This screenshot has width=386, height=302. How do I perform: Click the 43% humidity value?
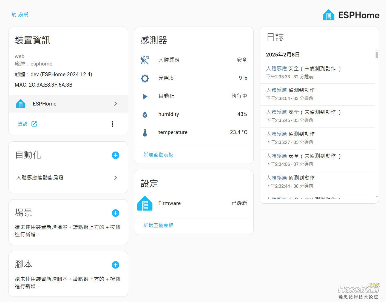tap(242, 114)
